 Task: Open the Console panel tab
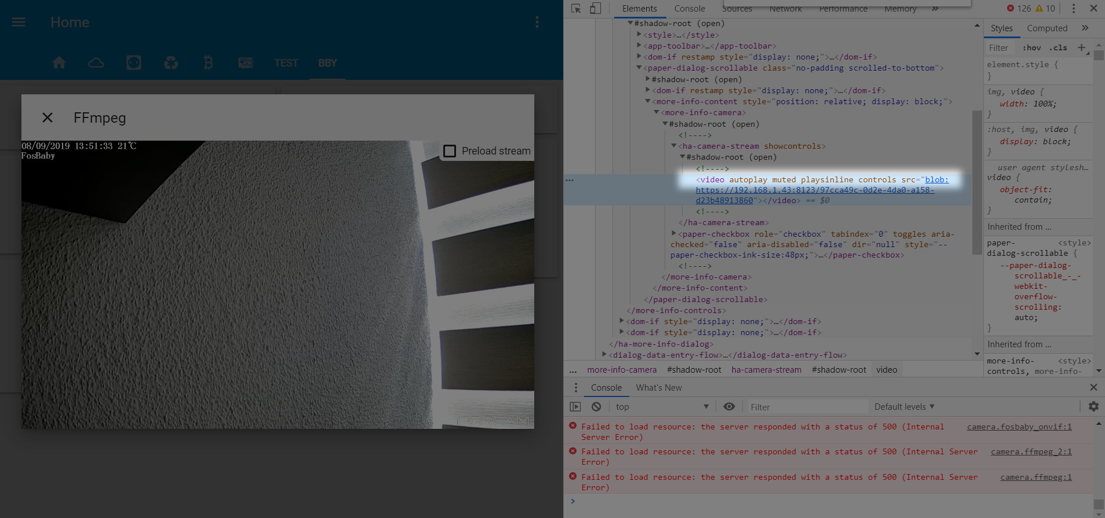[x=690, y=9]
